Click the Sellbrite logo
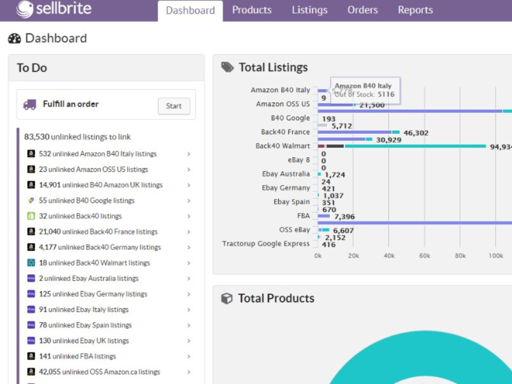 click(x=54, y=9)
